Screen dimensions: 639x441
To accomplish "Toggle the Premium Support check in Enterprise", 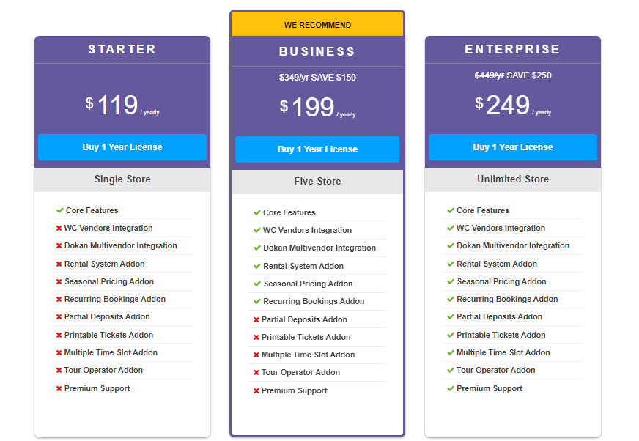I will pos(450,388).
